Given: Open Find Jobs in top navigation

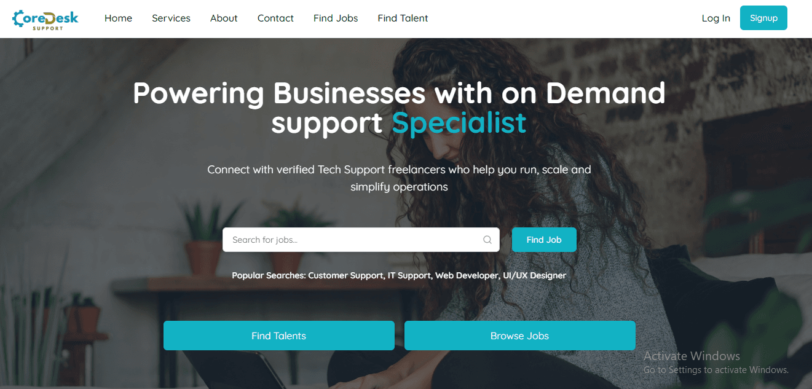Looking at the screenshot, I should tap(336, 18).
